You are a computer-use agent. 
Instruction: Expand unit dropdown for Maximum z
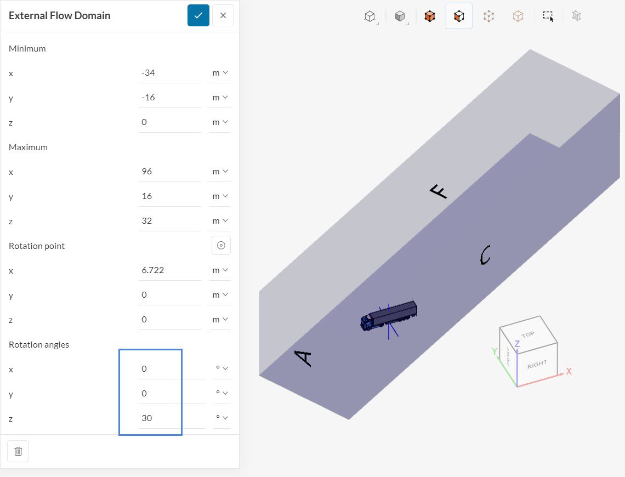(x=220, y=220)
